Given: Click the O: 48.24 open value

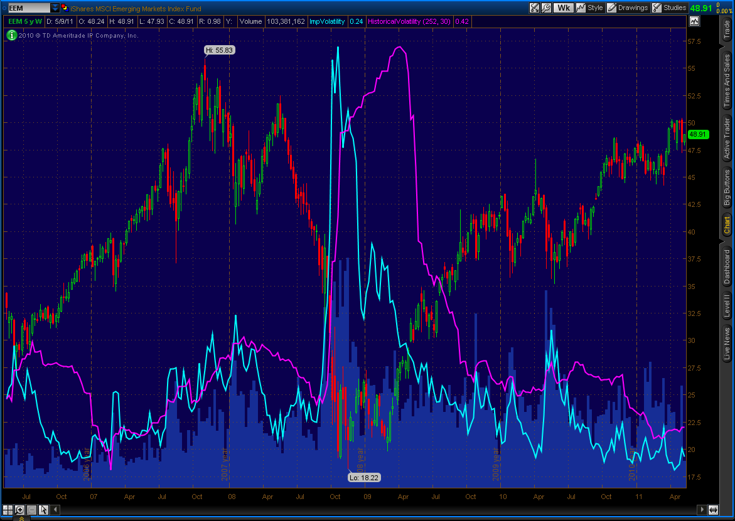Looking at the screenshot, I should pos(91,21).
